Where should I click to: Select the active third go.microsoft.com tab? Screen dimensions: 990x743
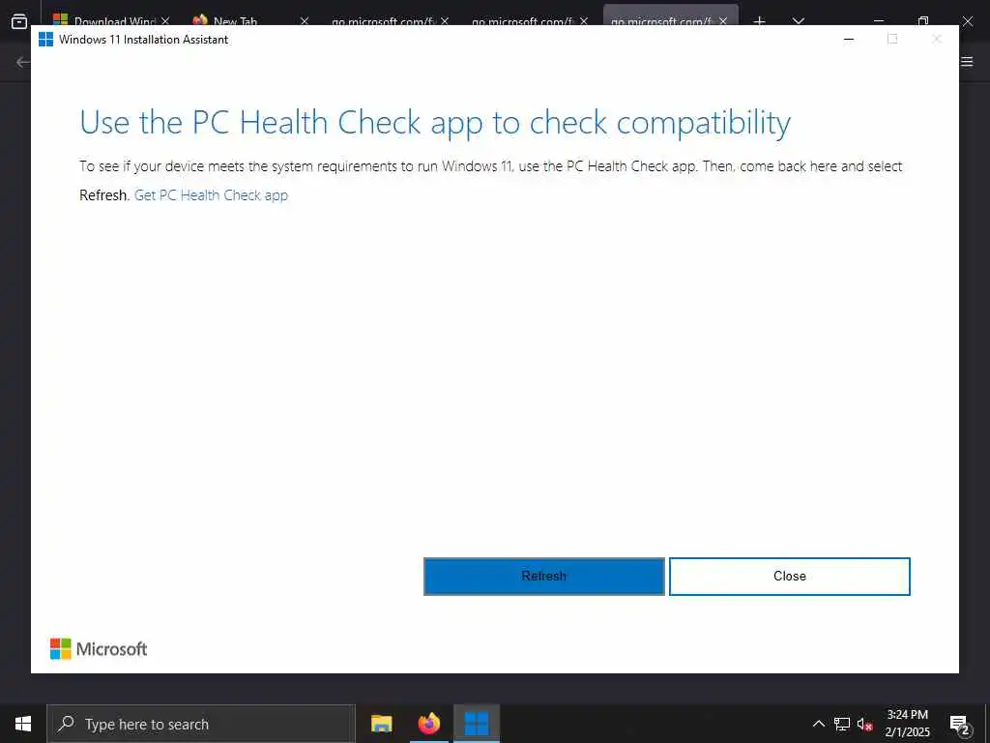660,21
